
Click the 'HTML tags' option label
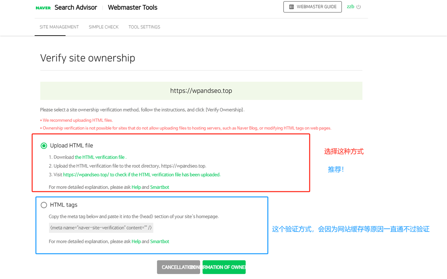(x=64, y=205)
